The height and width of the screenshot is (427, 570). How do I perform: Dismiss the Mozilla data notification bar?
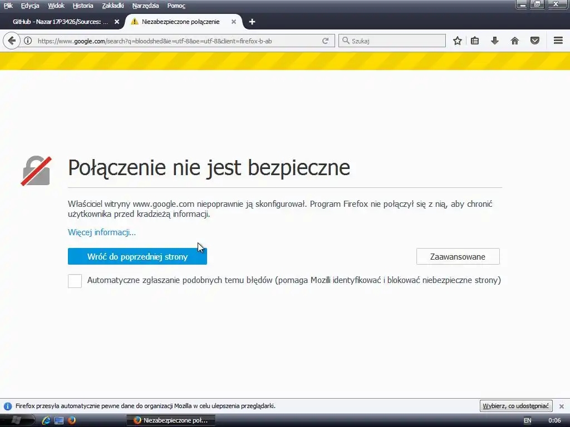pyautogui.click(x=561, y=406)
